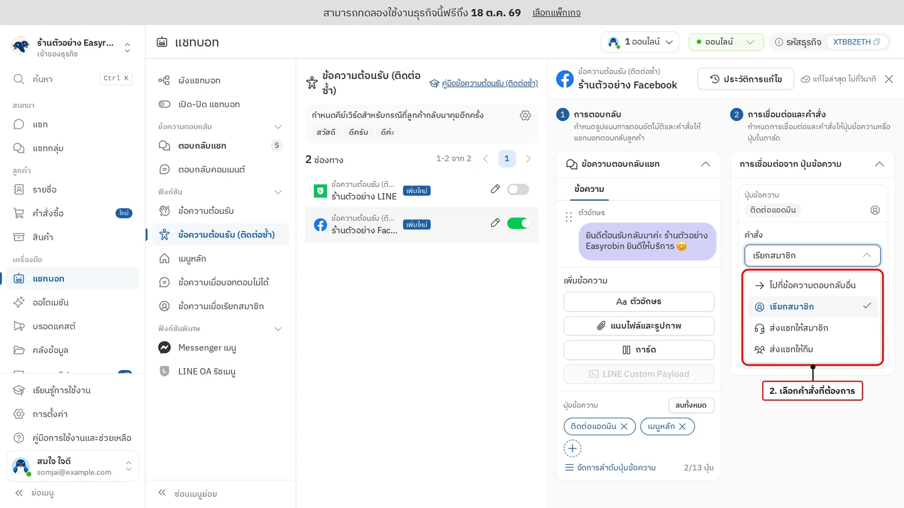Go to ออโตเมชัน in sidebar
This screenshot has width=904, height=508.
point(72,302)
